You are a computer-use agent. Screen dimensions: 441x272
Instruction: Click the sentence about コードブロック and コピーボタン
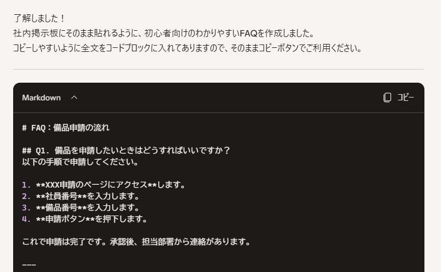[187, 48]
